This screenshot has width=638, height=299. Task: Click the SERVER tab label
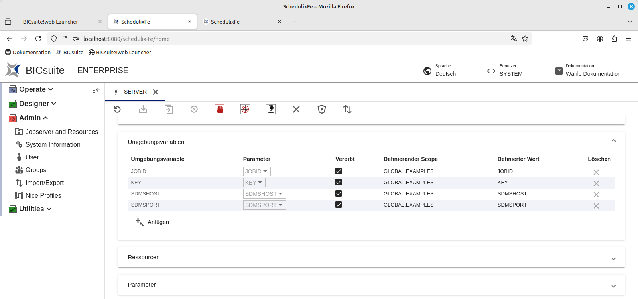(135, 92)
